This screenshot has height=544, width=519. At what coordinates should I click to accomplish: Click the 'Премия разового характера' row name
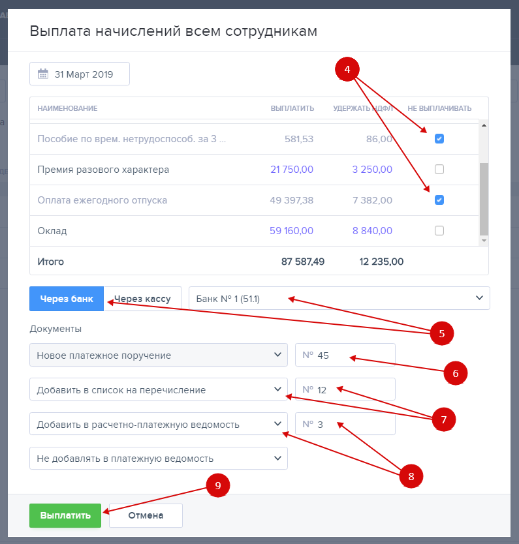click(103, 170)
